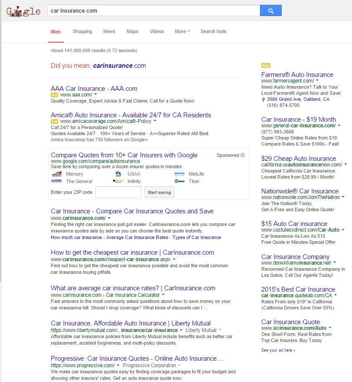Open How to get the cheapest car insurance result
The width and height of the screenshot is (352, 382).
tap(132, 252)
